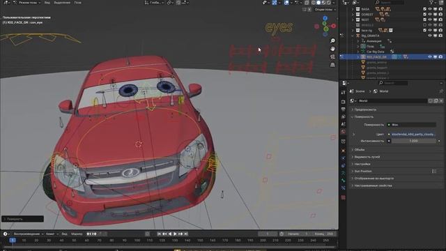Open the texture properties checker icon

(344, 197)
